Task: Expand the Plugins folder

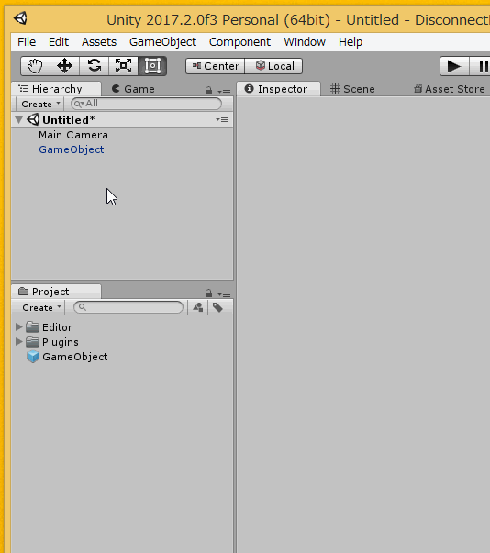Action: pos(19,341)
